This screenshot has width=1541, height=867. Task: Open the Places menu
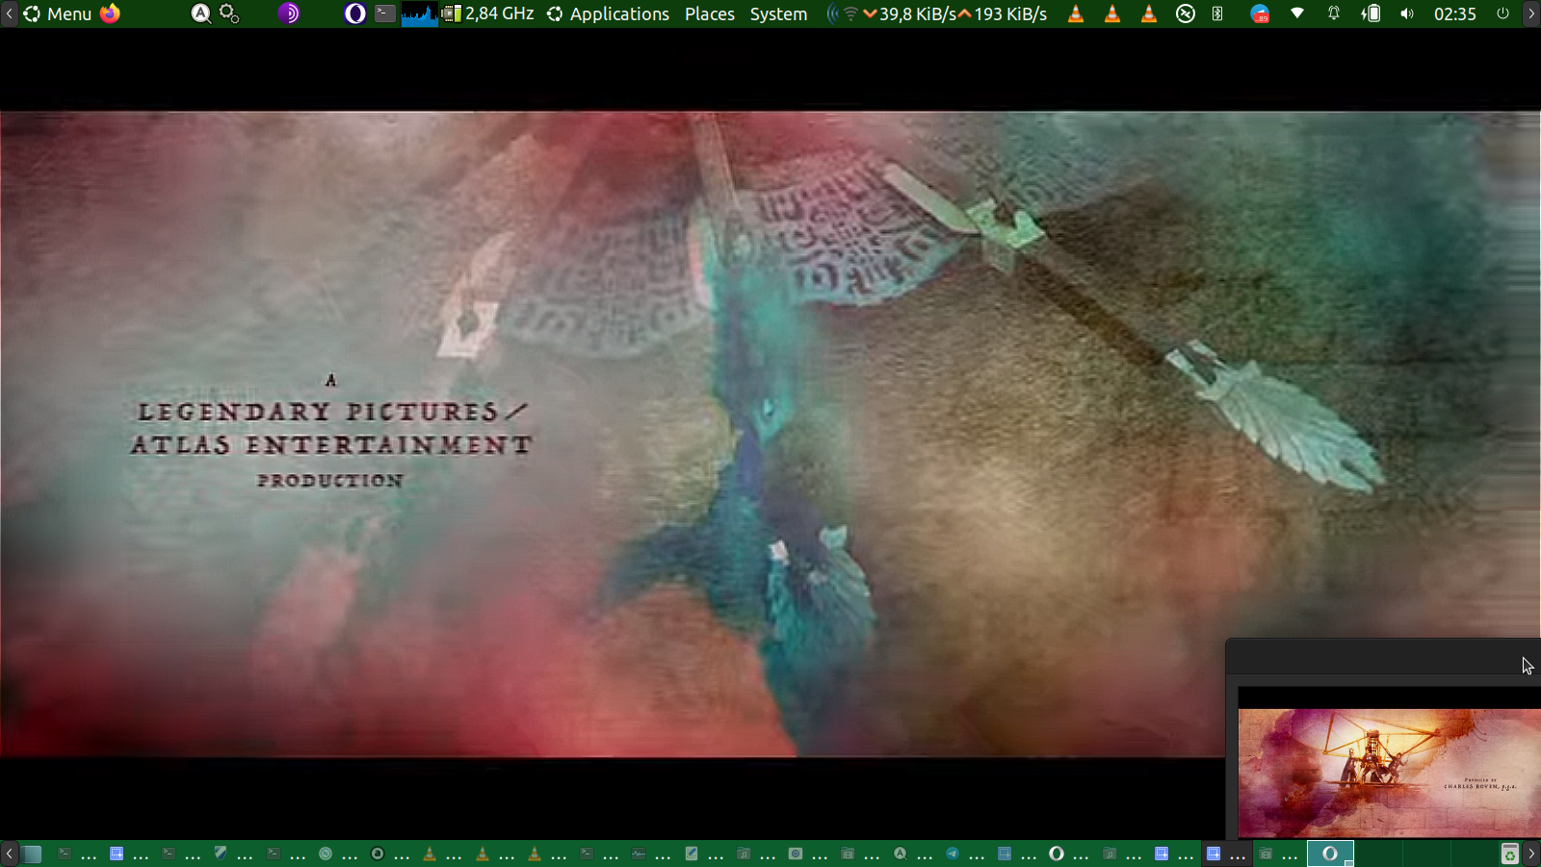(710, 13)
